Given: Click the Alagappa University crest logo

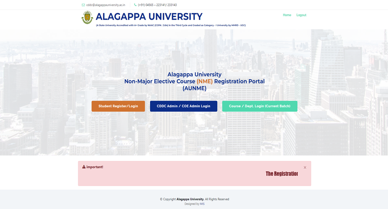Looking at the screenshot, I should (x=87, y=17).
